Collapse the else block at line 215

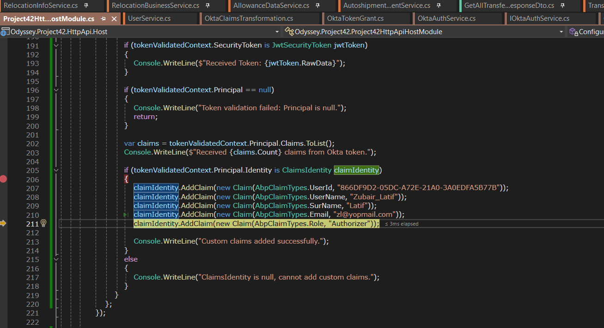(56, 259)
